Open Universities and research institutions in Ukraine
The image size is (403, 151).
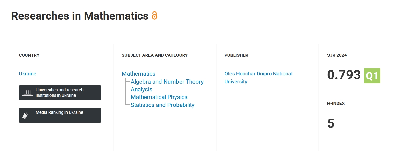point(60,93)
